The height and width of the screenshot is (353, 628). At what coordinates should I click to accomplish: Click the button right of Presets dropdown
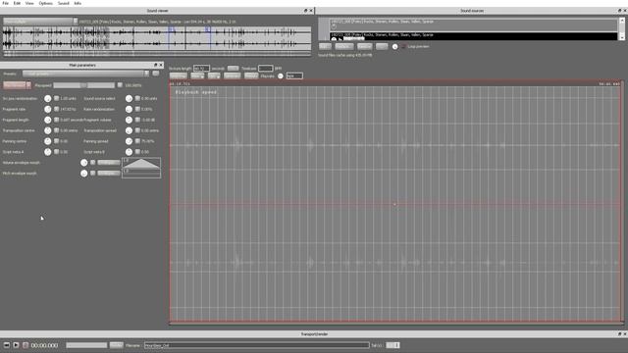(155, 74)
